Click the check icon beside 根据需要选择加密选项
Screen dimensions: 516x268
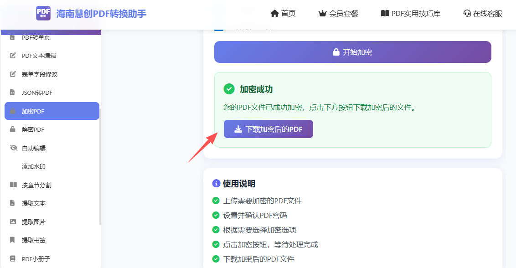(216, 229)
